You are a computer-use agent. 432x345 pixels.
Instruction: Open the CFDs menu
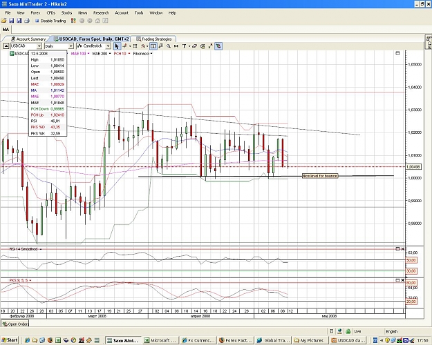click(x=51, y=12)
